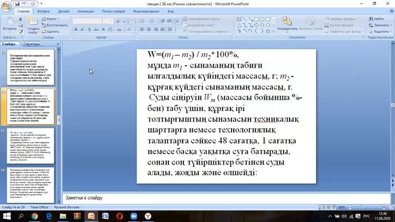Close the slides thumbnail pane
The height and width of the screenshot is (222, 395).
[x=58, y=44]
